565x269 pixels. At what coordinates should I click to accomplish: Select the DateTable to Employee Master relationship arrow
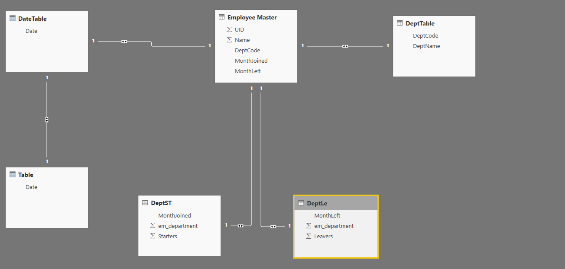click(124, 42)
